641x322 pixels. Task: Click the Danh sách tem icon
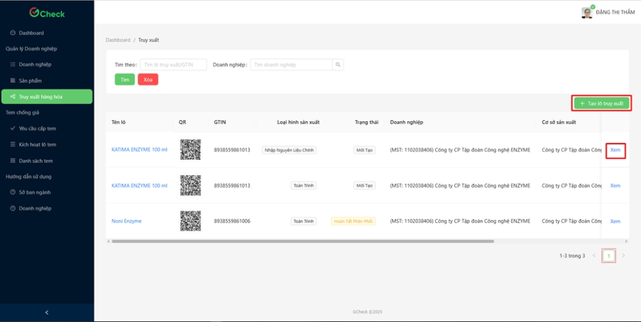coord(13,161)
